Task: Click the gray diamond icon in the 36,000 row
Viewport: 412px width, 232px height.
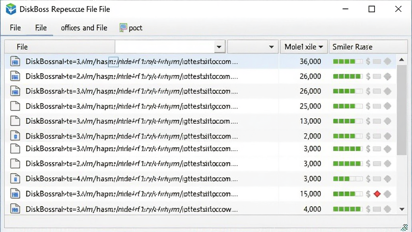Action: [x=387, y=61]
